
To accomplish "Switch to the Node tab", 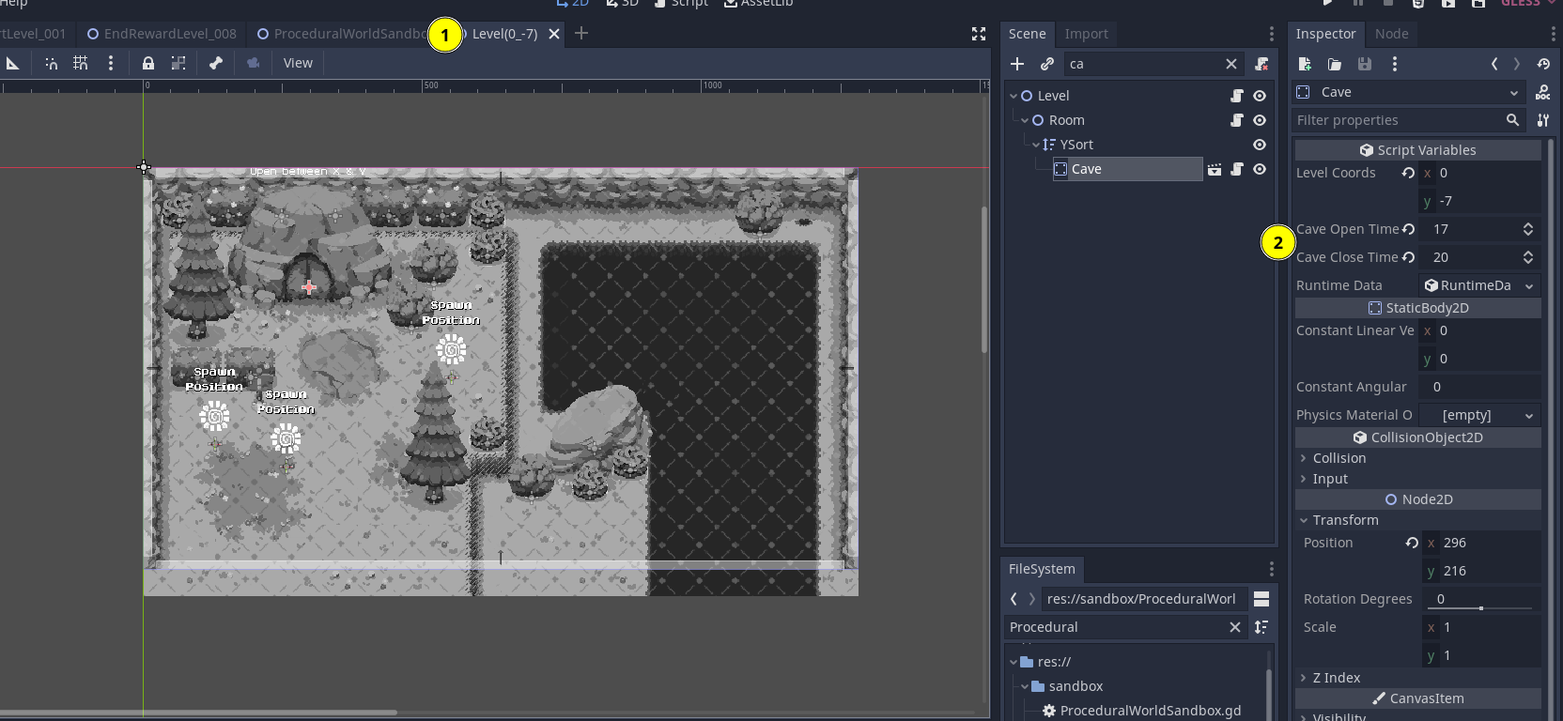I will 1391,34.
